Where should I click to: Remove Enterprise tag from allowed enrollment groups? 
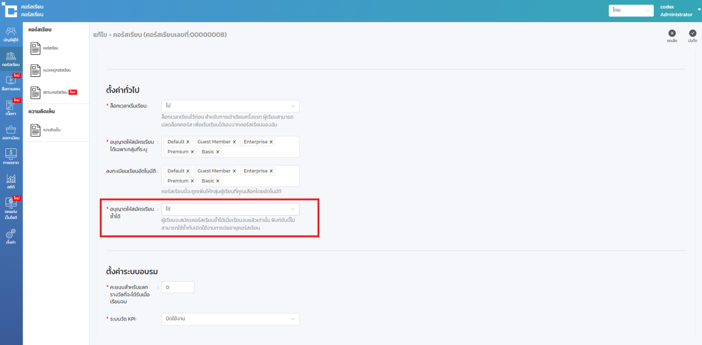tap(271, 142)
